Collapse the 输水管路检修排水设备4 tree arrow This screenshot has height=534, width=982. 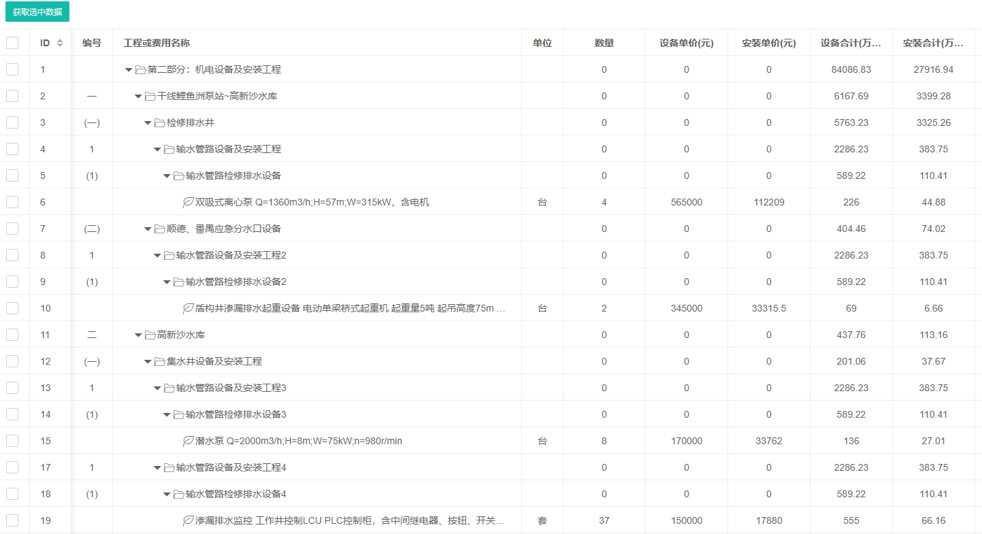click(x=167, y=494)
